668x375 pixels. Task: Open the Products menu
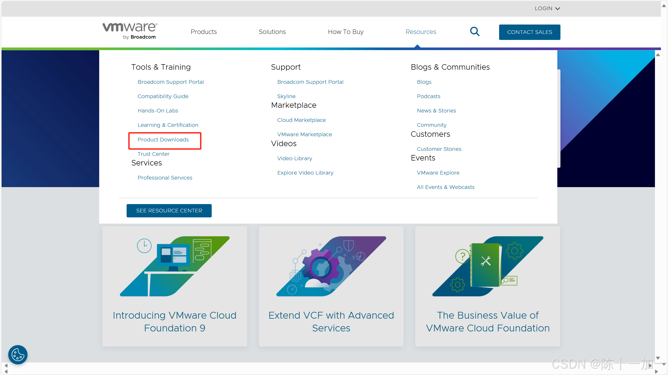[204, 32]
